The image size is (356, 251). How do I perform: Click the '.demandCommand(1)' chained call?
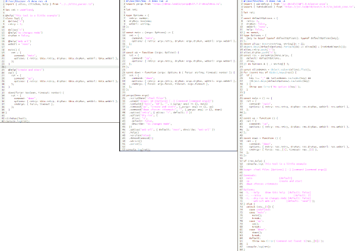pyautogui.click(x=141, y=138)
